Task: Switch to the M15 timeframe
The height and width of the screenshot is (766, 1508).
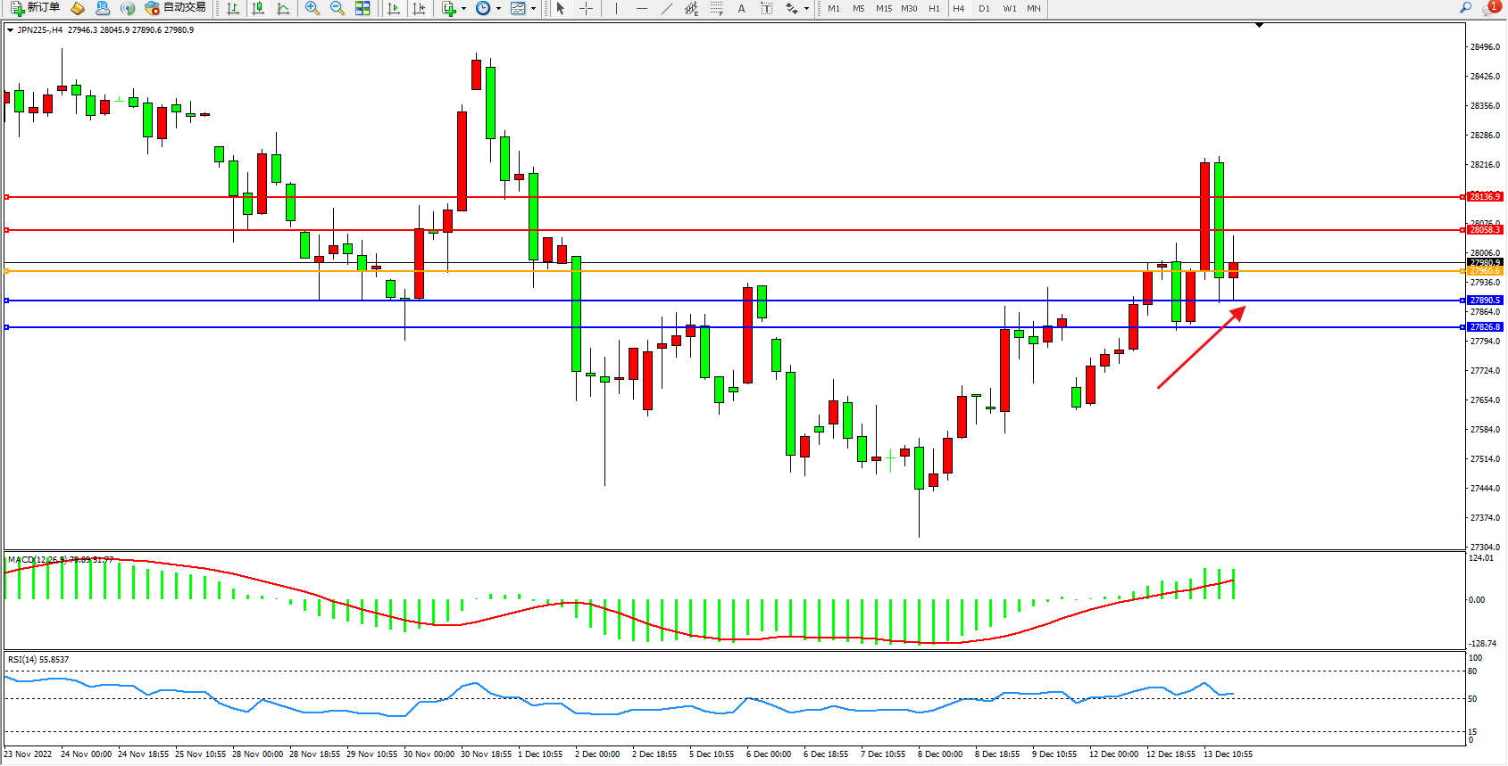Action: pyautogui.click(x=884, y=8)
